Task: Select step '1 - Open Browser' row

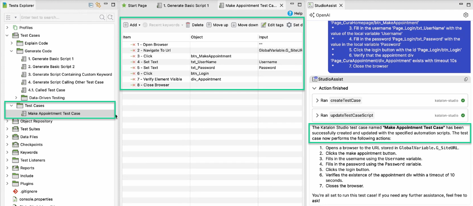Action: point(212,44)
